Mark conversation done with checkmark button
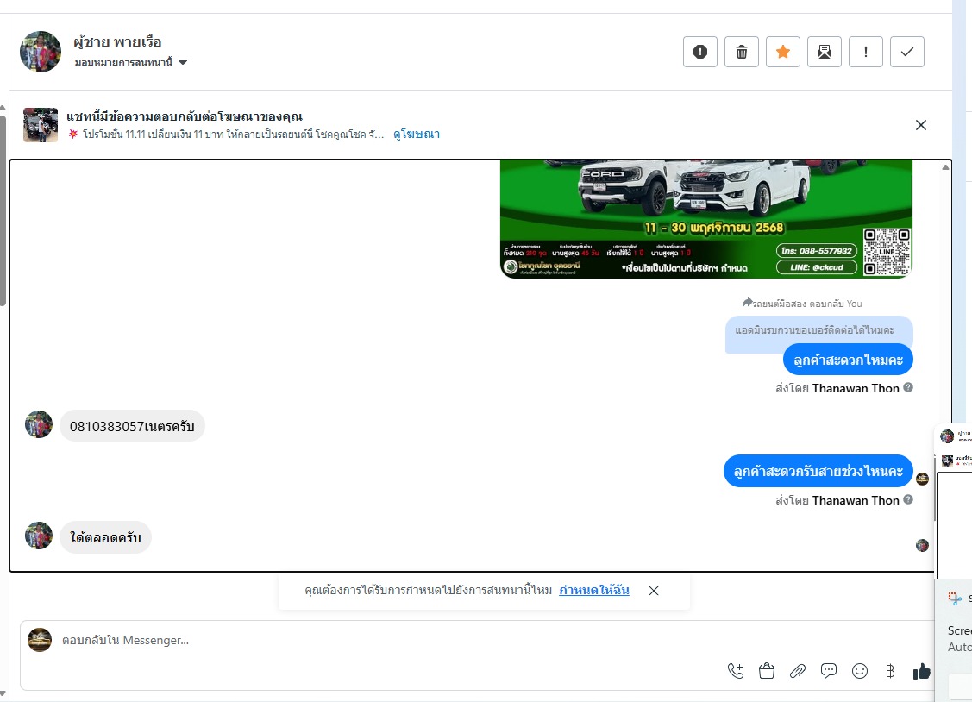The width and height of the screenshot is (972, 702). 907,52
